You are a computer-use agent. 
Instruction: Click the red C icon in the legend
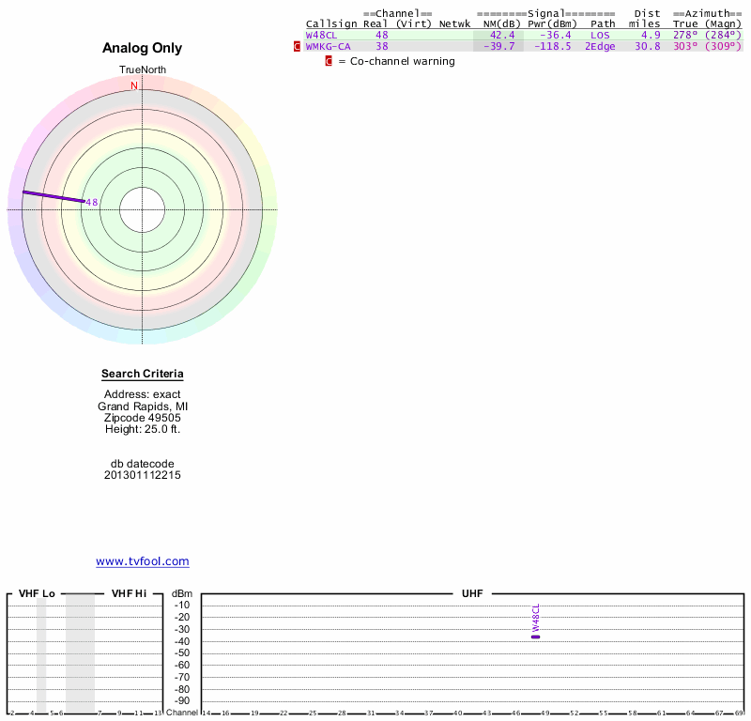tap(329, 61)
